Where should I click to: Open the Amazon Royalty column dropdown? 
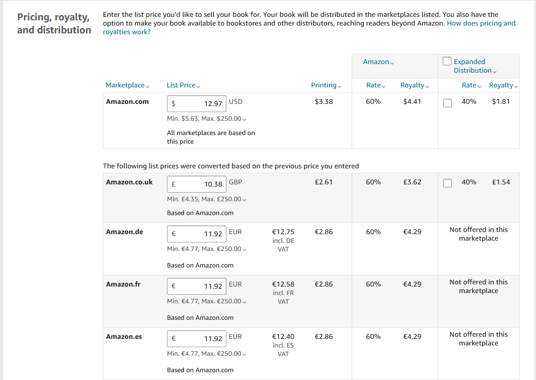click(x=415, y=85)
